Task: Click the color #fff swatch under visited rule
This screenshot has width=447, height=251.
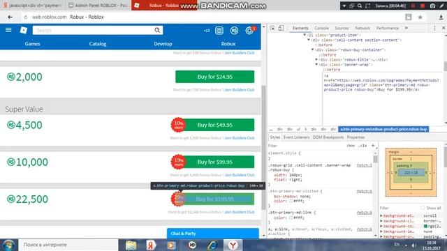Action: point(291,201)
